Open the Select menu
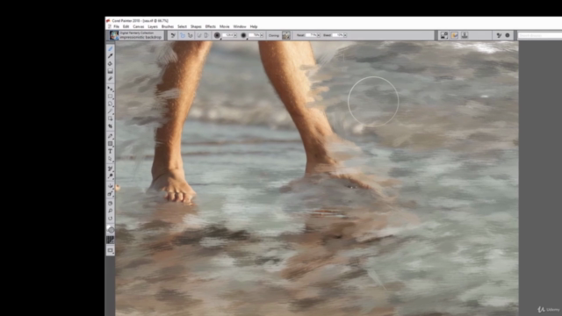The image size is (562, 316). coord(182,26)
